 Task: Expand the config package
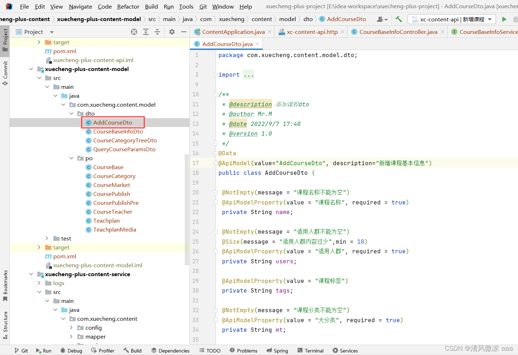71,328
